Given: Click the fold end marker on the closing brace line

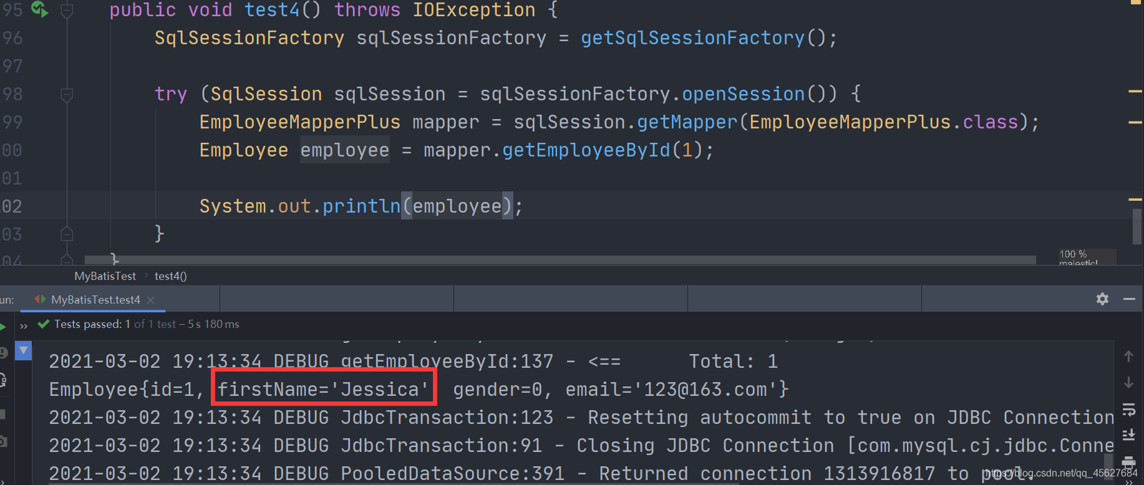Looking at the screenshot, I should pyautogui.click(x=67, y=234).
